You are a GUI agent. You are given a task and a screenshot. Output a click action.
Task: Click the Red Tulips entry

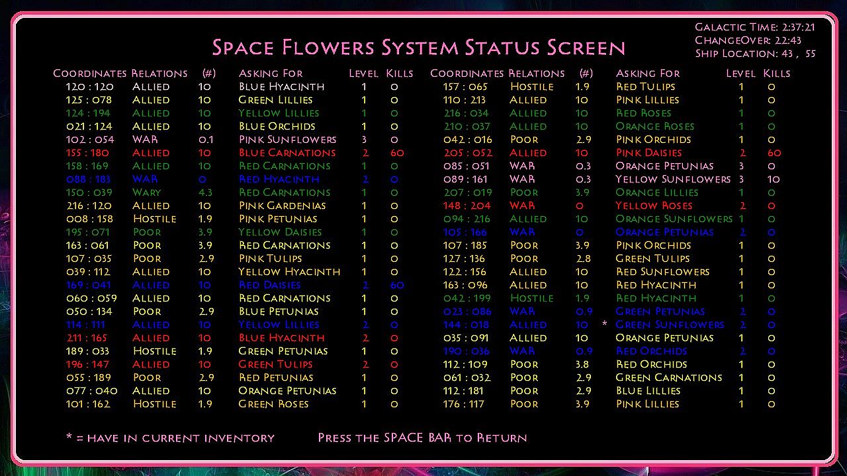(x=645, y=87)
